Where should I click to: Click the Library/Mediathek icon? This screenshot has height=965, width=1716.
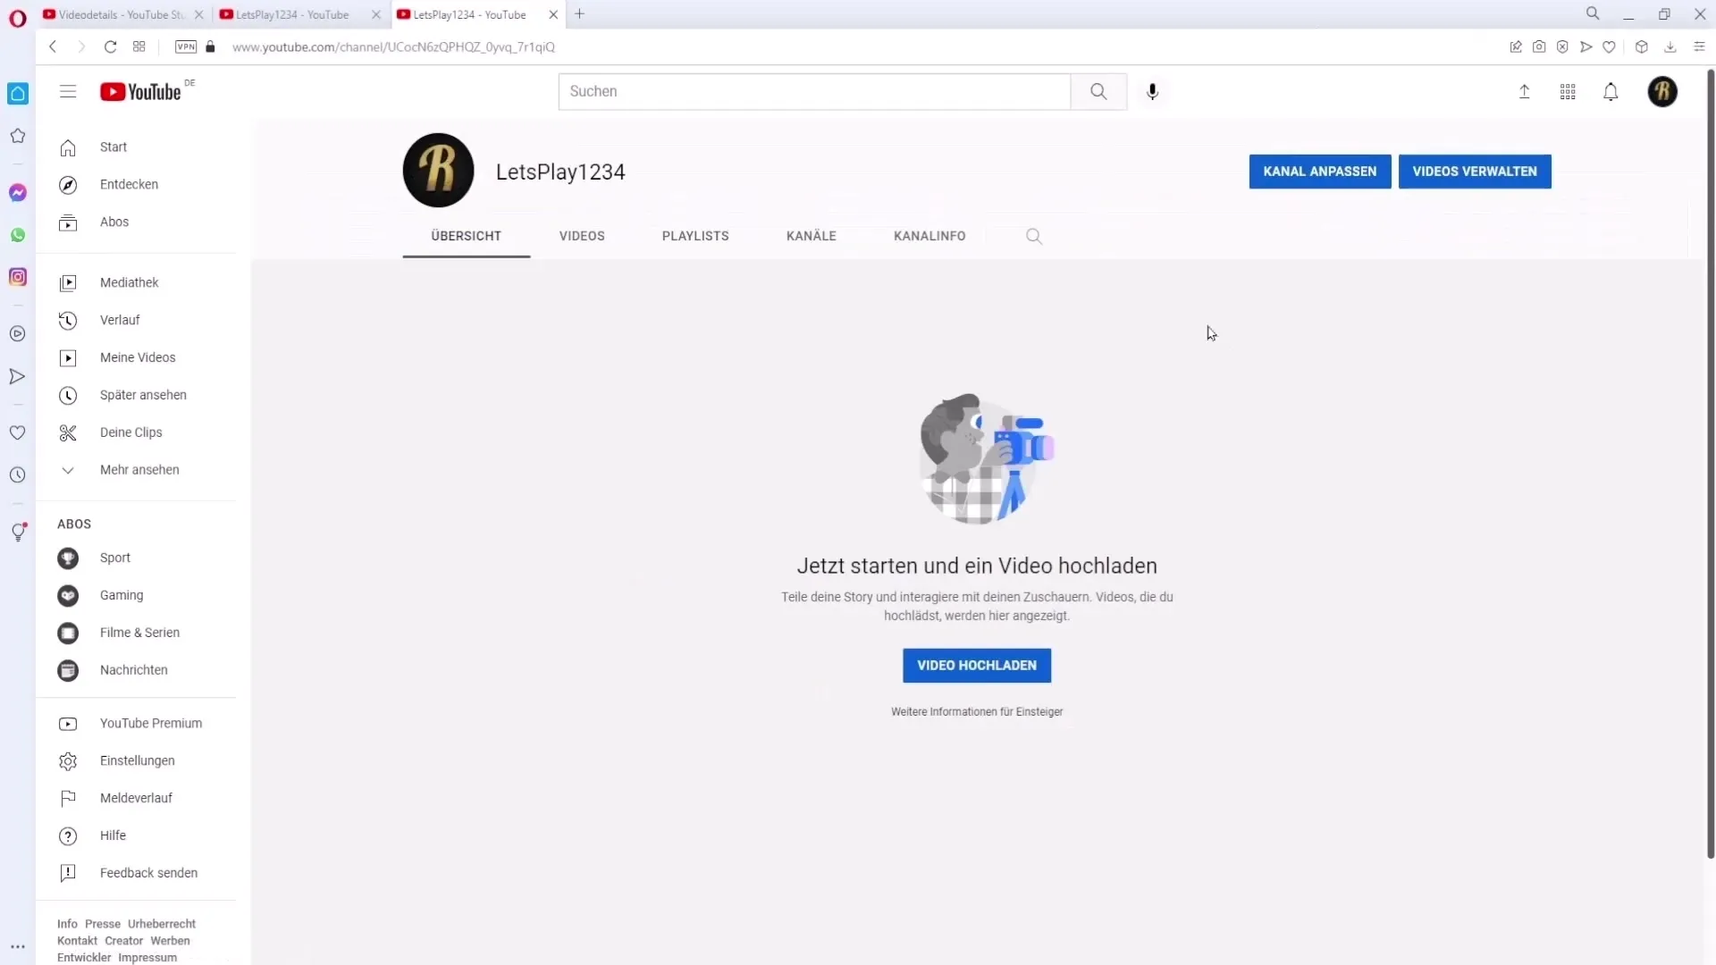pos(67,281)
